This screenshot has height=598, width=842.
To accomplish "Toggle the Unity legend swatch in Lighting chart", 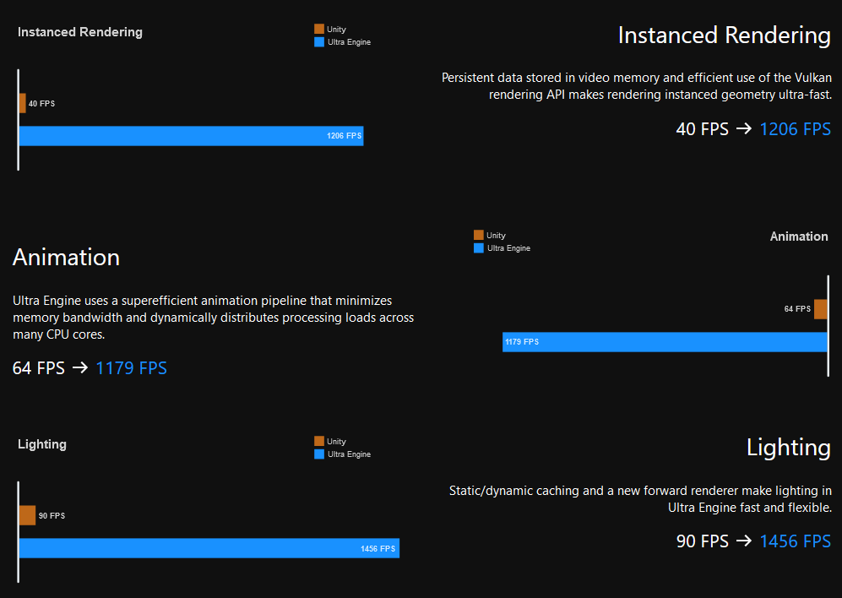I will click(319, 442).
